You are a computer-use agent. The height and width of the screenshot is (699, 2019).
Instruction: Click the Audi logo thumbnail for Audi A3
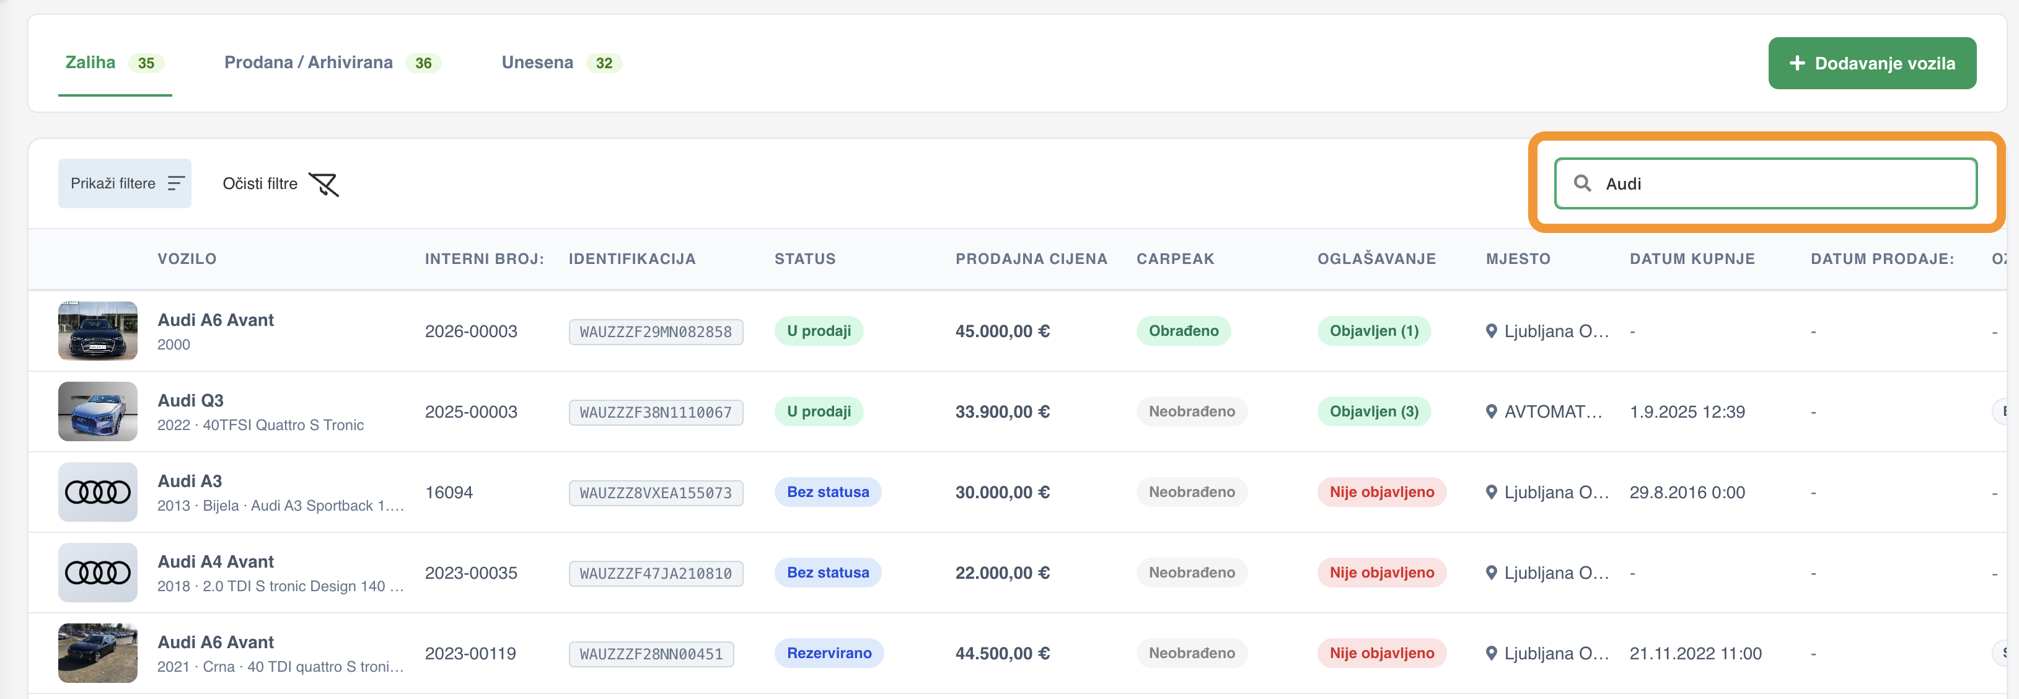98,492
